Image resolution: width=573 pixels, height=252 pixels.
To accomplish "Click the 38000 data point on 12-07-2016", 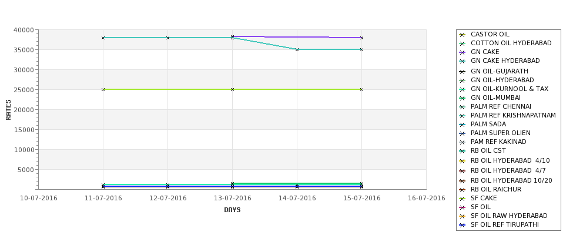I will 167,38.
